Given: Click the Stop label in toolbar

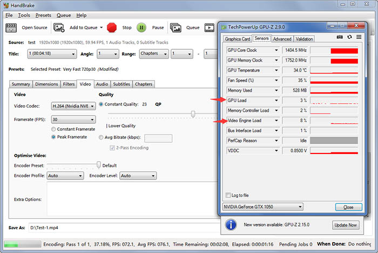Looking at the screenshot, I should tap(127, 28).
